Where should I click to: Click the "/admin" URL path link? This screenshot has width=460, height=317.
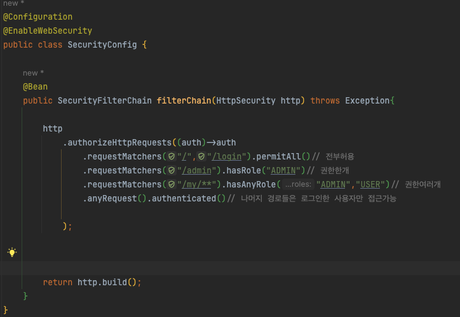(196, 170)
